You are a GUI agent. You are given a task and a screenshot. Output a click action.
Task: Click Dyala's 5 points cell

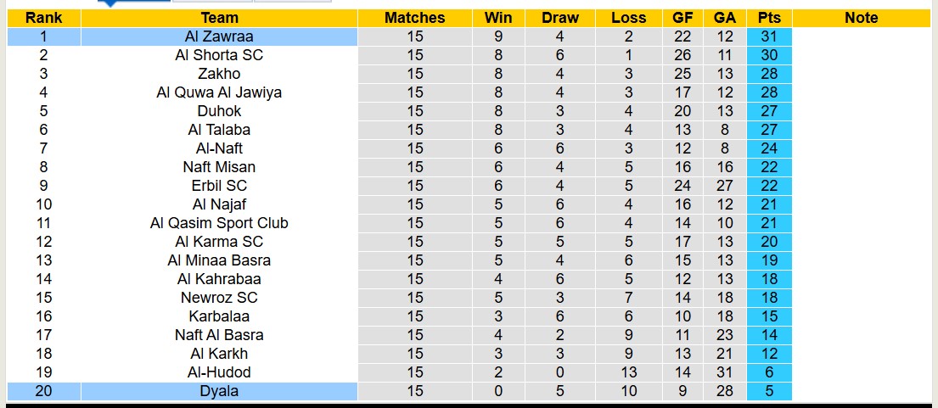[x=769, y=391]
